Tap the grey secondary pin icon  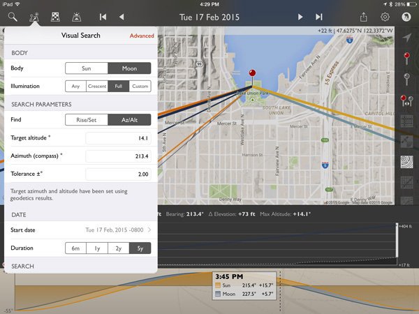coord(407,79)
